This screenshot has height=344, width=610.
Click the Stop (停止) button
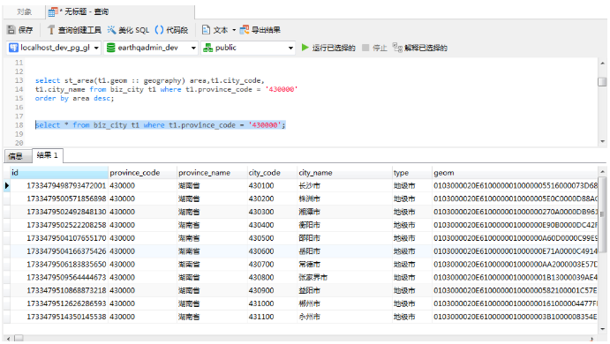(x=374, y=48)
